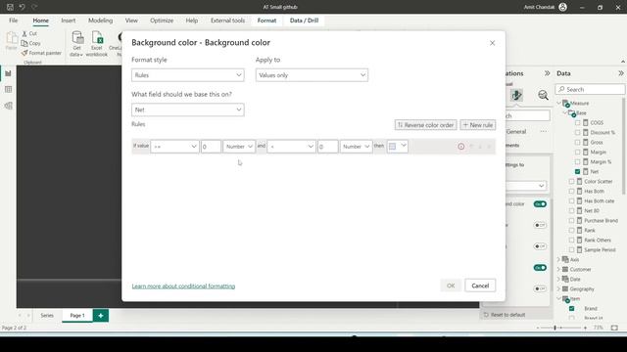Collapse the ribbon with the chevron arrow
Screen dimensions: 627x352
coord(623,62)
